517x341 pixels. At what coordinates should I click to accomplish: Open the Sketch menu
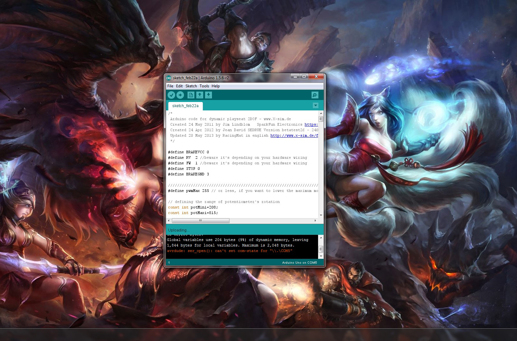pos(191,86)
